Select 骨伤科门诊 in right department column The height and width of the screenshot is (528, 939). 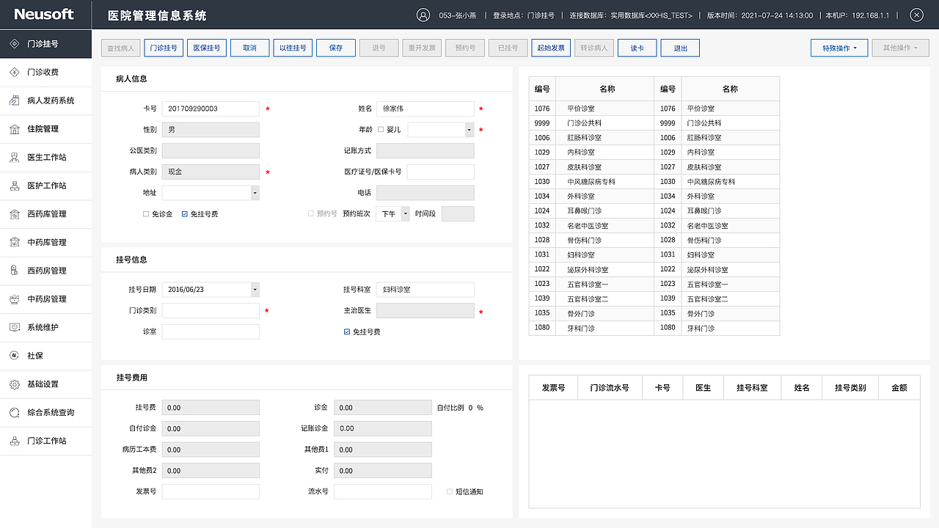[704, 241]
